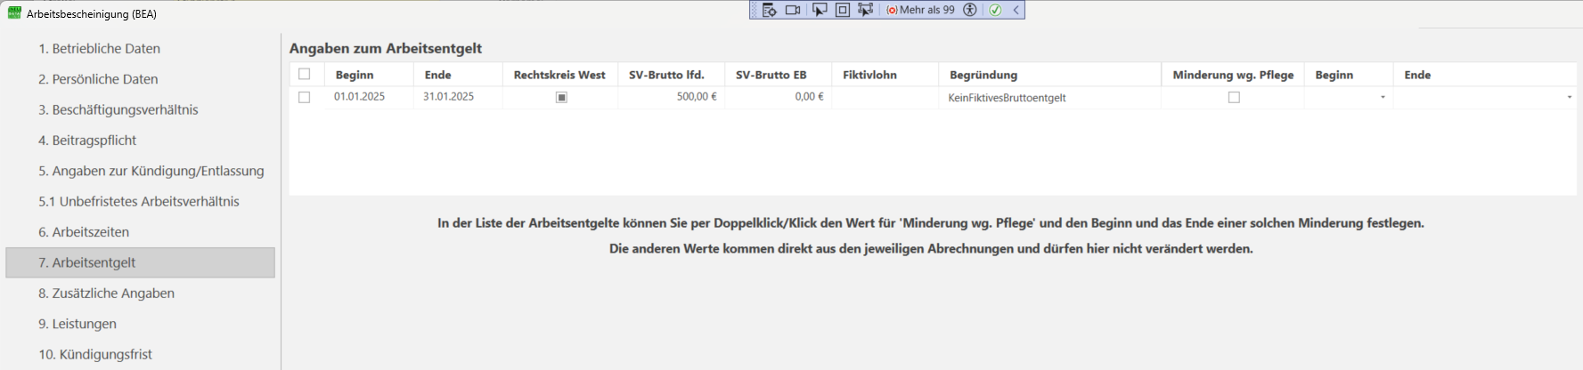Viewport: 1583px width, 370px height.
Task: Click the 'KeinFiktivesBruttoentgelt' cell
Action: tap(1049, 97)
